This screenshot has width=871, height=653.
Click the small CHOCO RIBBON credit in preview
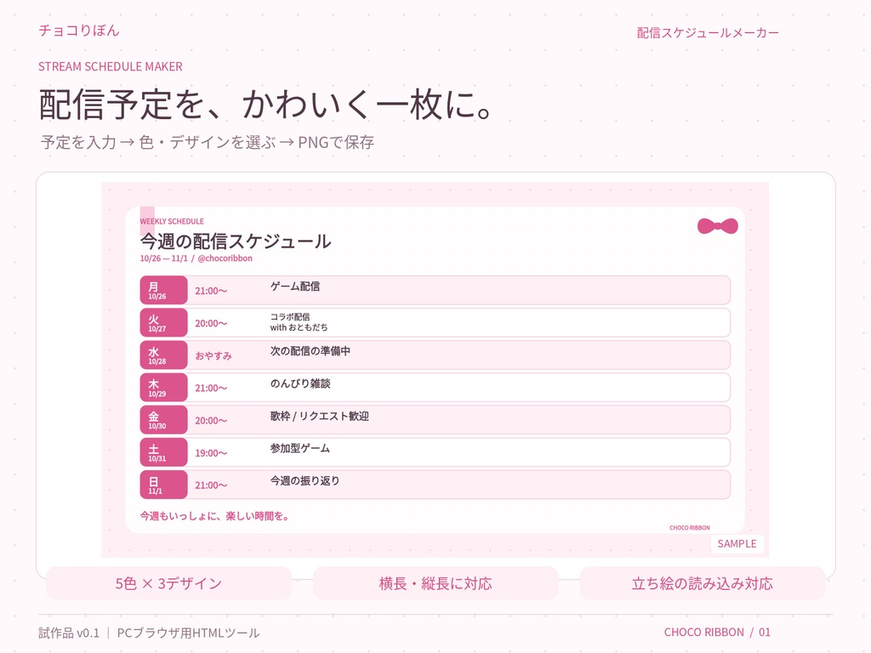[x=689, y=527]
